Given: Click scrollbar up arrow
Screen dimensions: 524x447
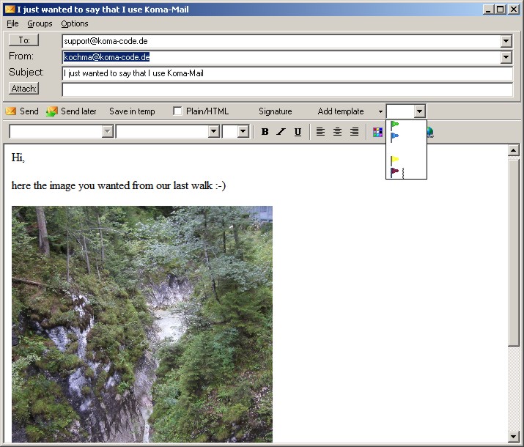Looking at the screenshot, I should tap(513, 150).
